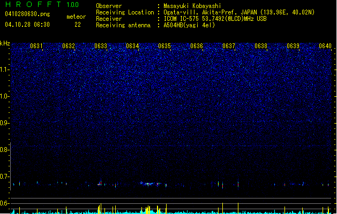Screen dimensions: 337x214
Task: Click the 0.6 kHz frequency tick label
Action: 4,203
